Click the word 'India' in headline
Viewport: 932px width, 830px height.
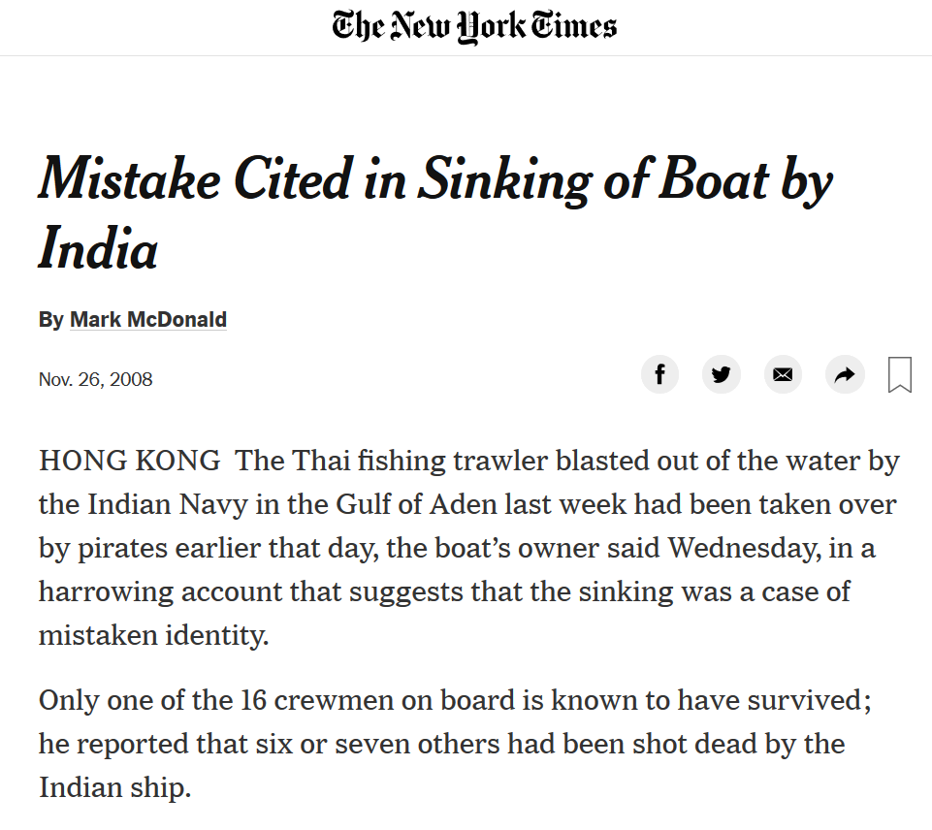point(98,248)
